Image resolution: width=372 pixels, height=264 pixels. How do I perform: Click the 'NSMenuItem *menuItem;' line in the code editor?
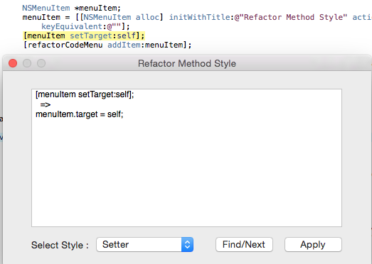72,8
